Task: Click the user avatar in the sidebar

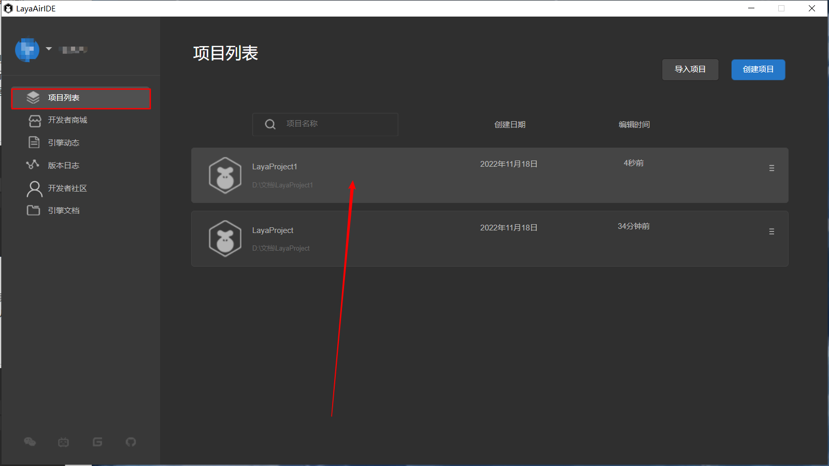Action: pyautogui.click(x=27, y=50)
